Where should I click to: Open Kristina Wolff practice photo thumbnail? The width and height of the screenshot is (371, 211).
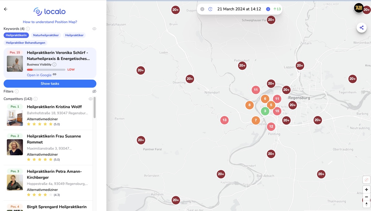(15, 118)
